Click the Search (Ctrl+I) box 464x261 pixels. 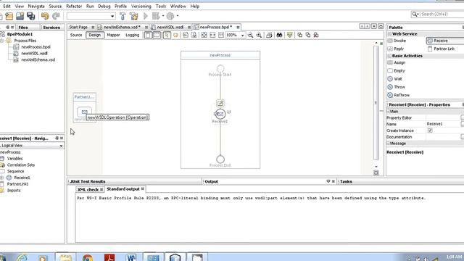click(437, 14)
